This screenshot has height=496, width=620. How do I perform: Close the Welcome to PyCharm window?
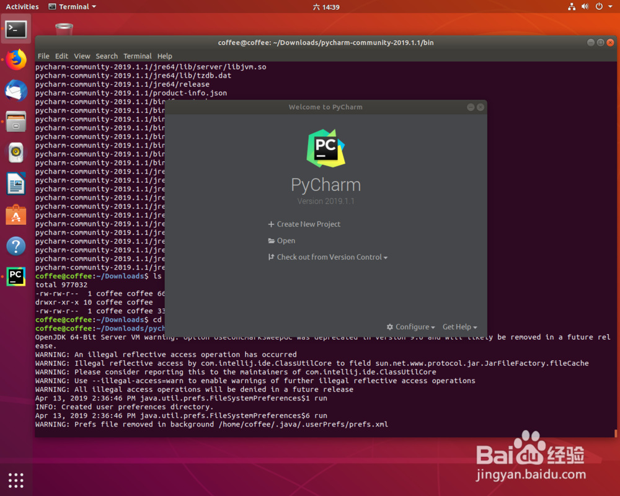point(480,107)
